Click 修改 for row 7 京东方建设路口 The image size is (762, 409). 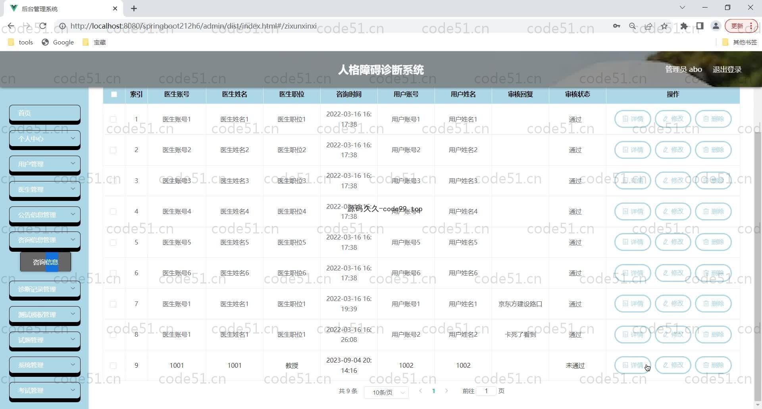tap(673, 303)
